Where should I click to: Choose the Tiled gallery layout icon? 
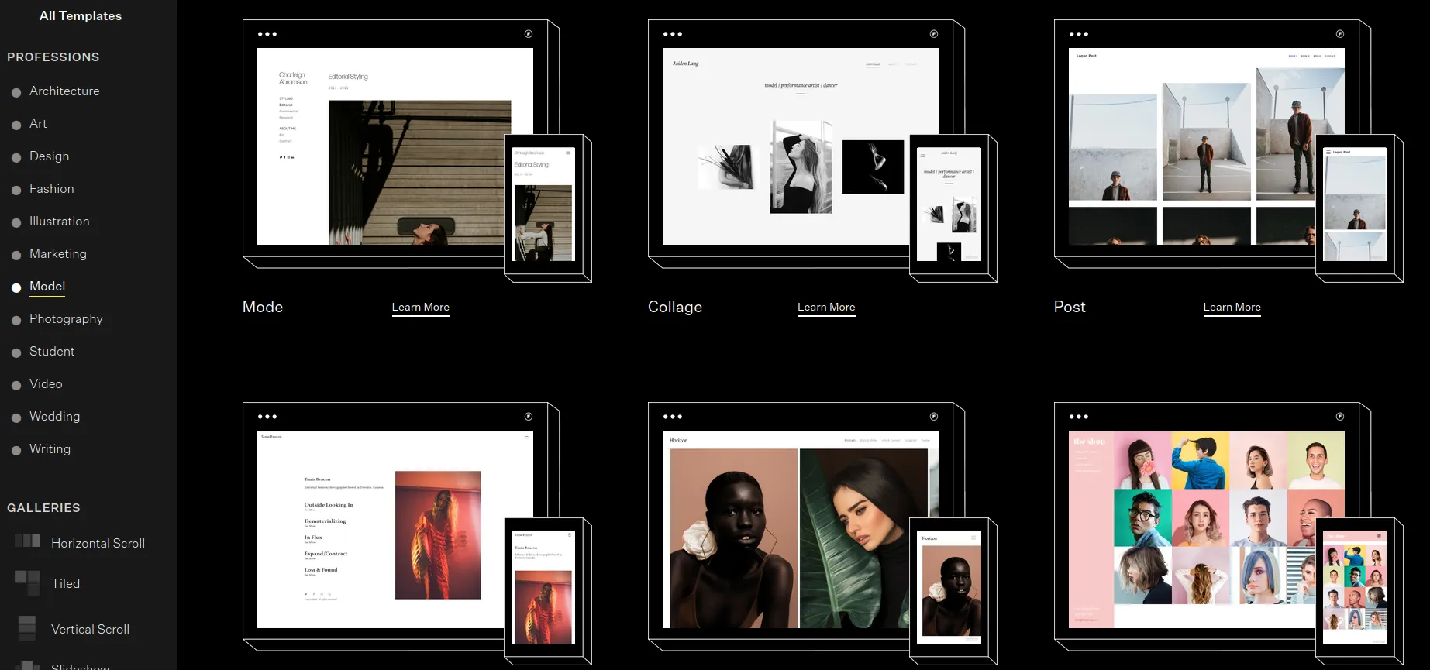27,582
